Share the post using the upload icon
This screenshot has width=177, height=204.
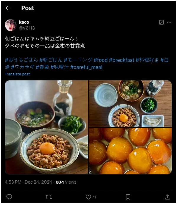(x=168, y=197)
